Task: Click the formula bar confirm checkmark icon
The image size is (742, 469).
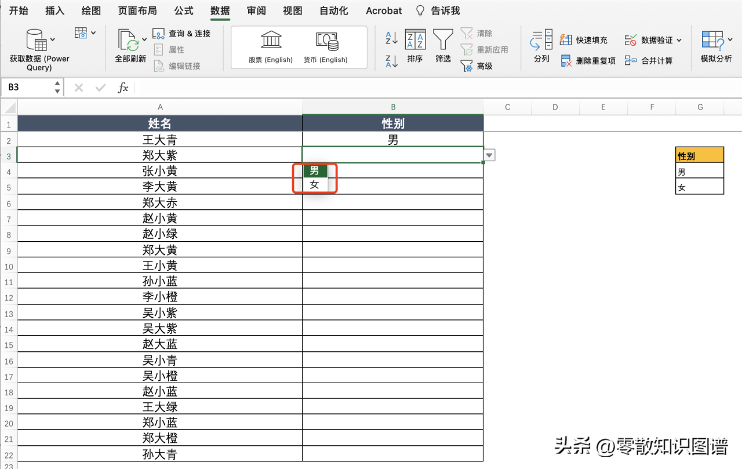Action: point(101,88)
